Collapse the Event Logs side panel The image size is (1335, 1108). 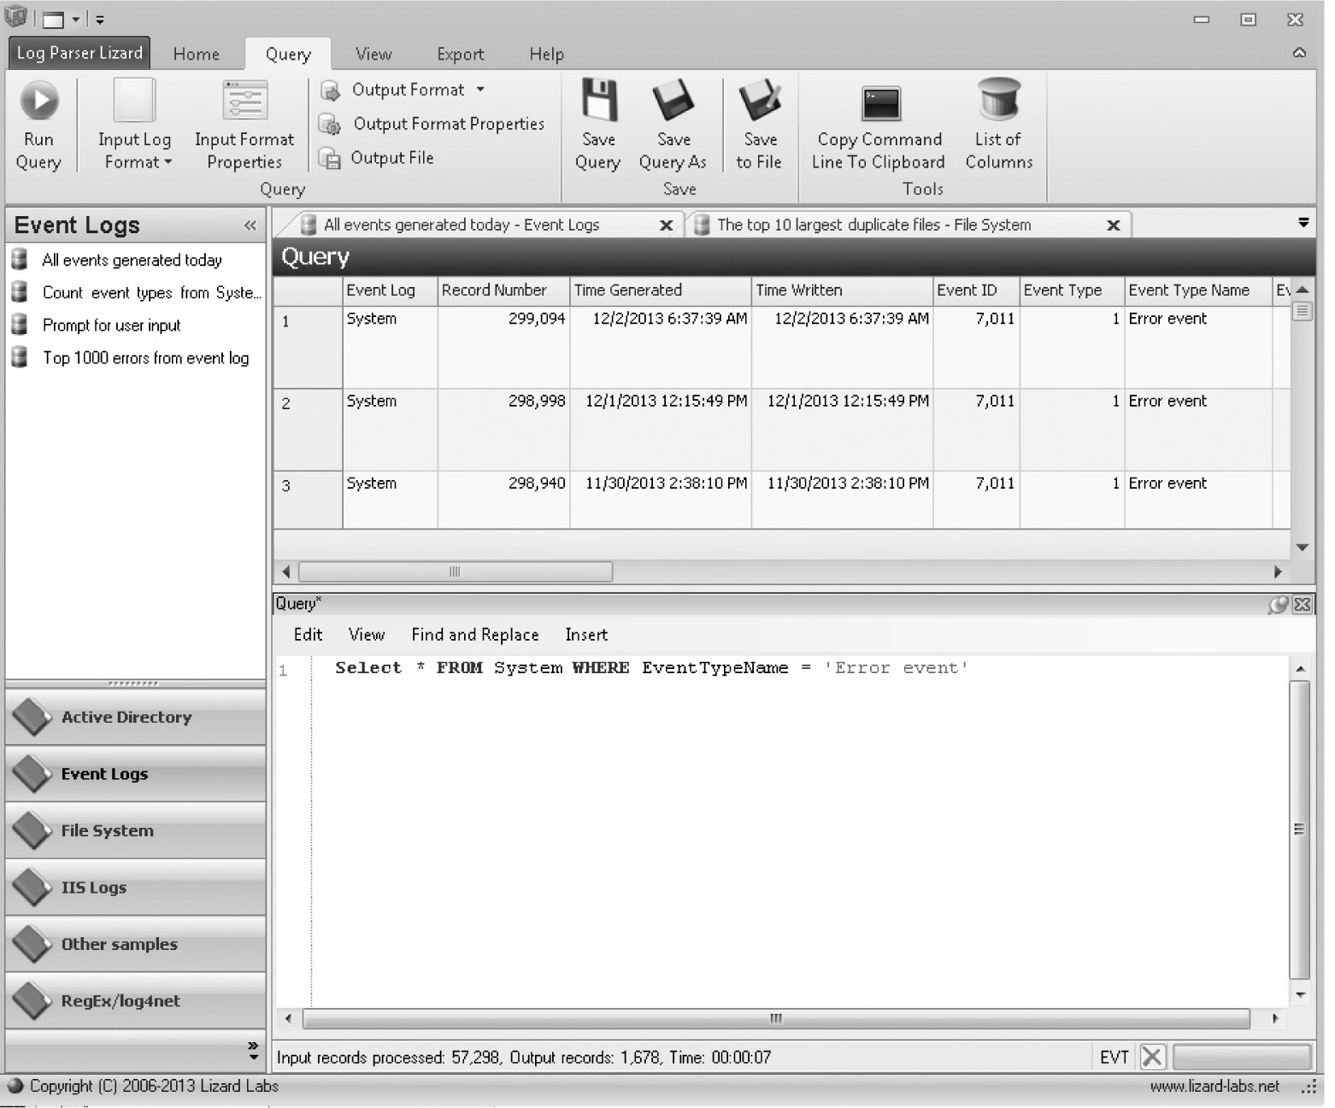point(250,226)
